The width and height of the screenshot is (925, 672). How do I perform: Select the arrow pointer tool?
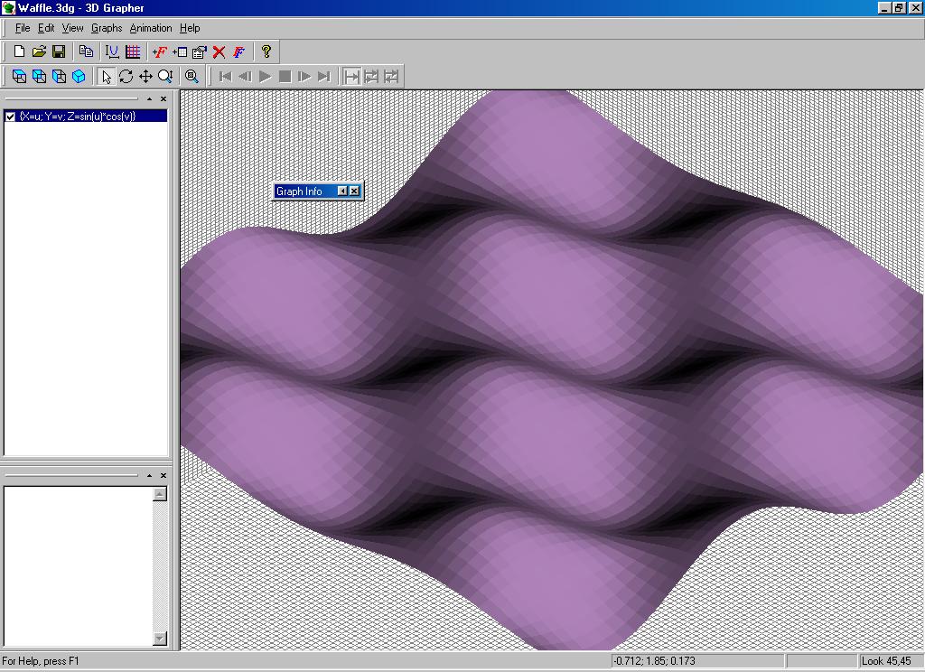point(107,76)
